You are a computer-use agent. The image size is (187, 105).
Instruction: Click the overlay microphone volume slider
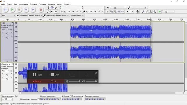(x=75, y=81)
